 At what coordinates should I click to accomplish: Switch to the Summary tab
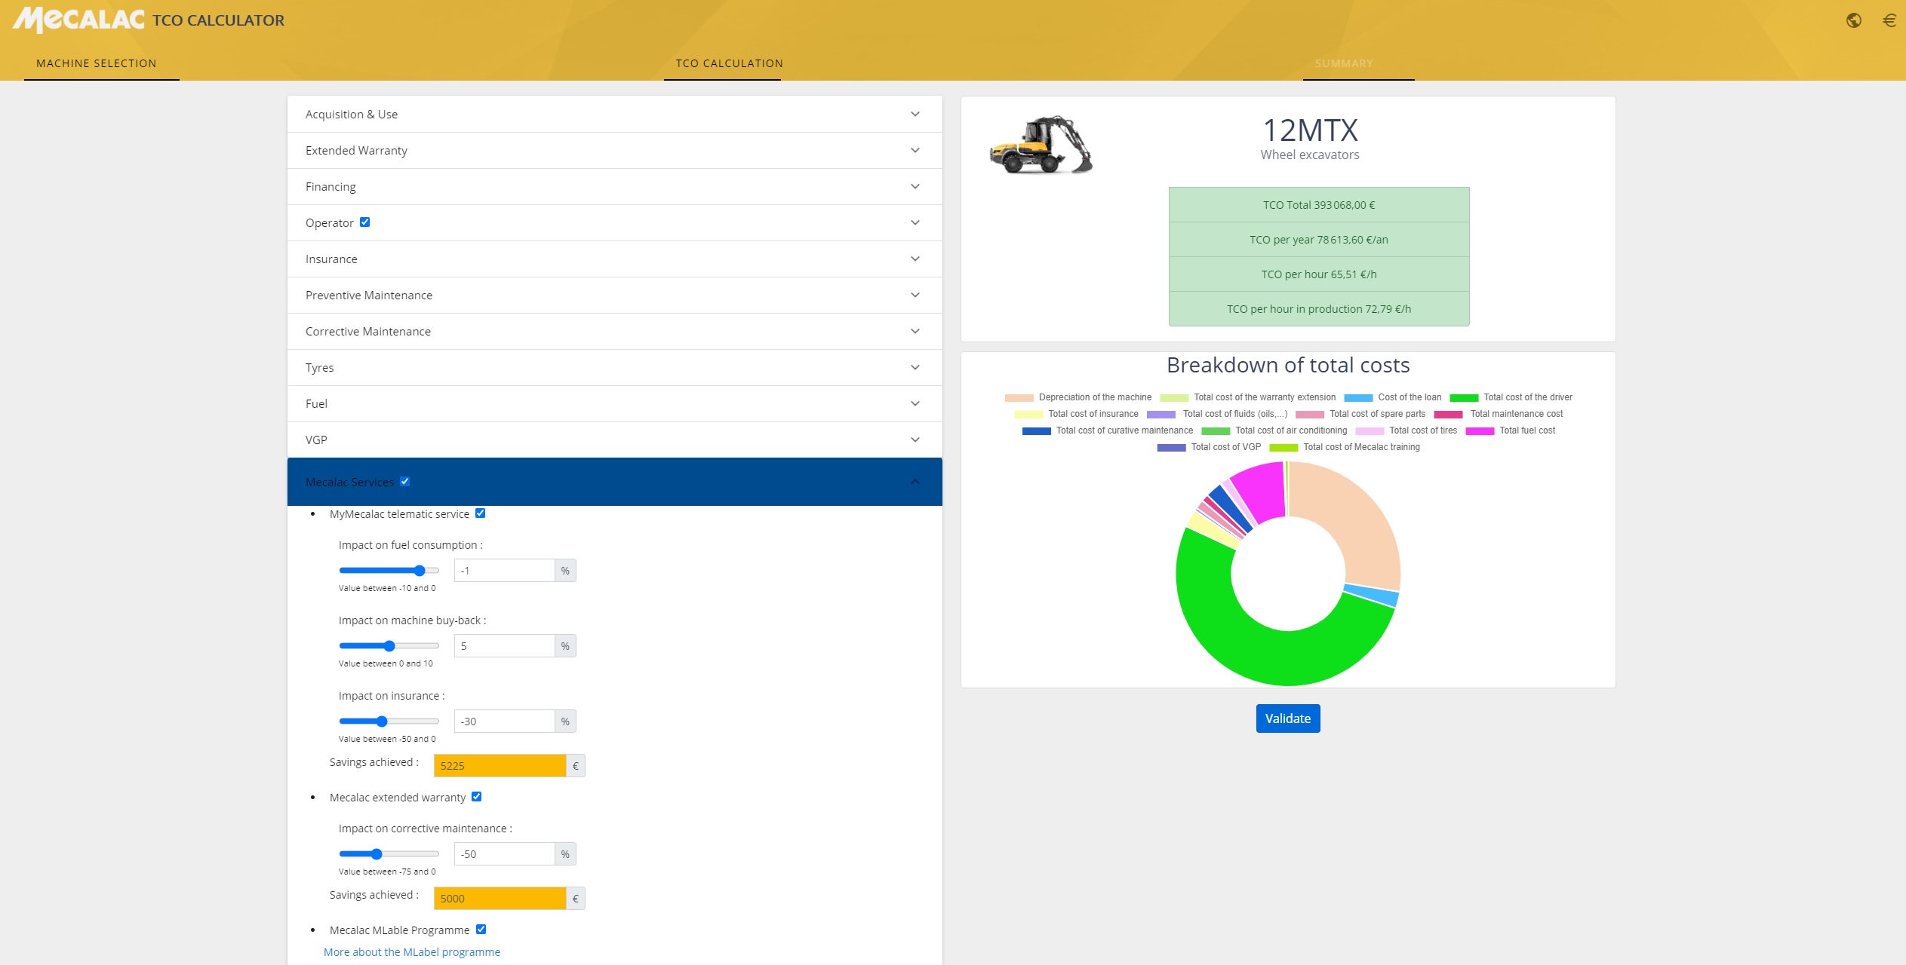tap(1343, 63)
